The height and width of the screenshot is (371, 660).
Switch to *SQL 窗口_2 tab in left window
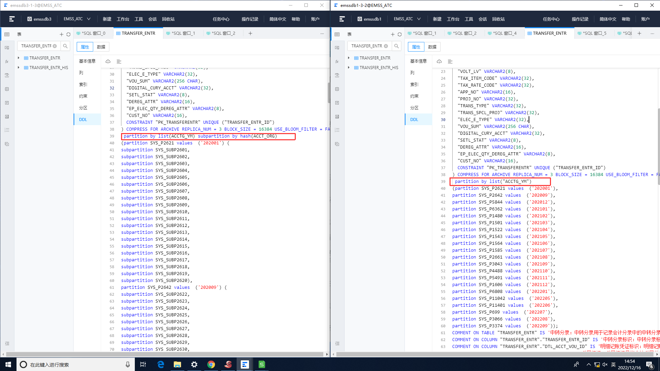point(221,33)
